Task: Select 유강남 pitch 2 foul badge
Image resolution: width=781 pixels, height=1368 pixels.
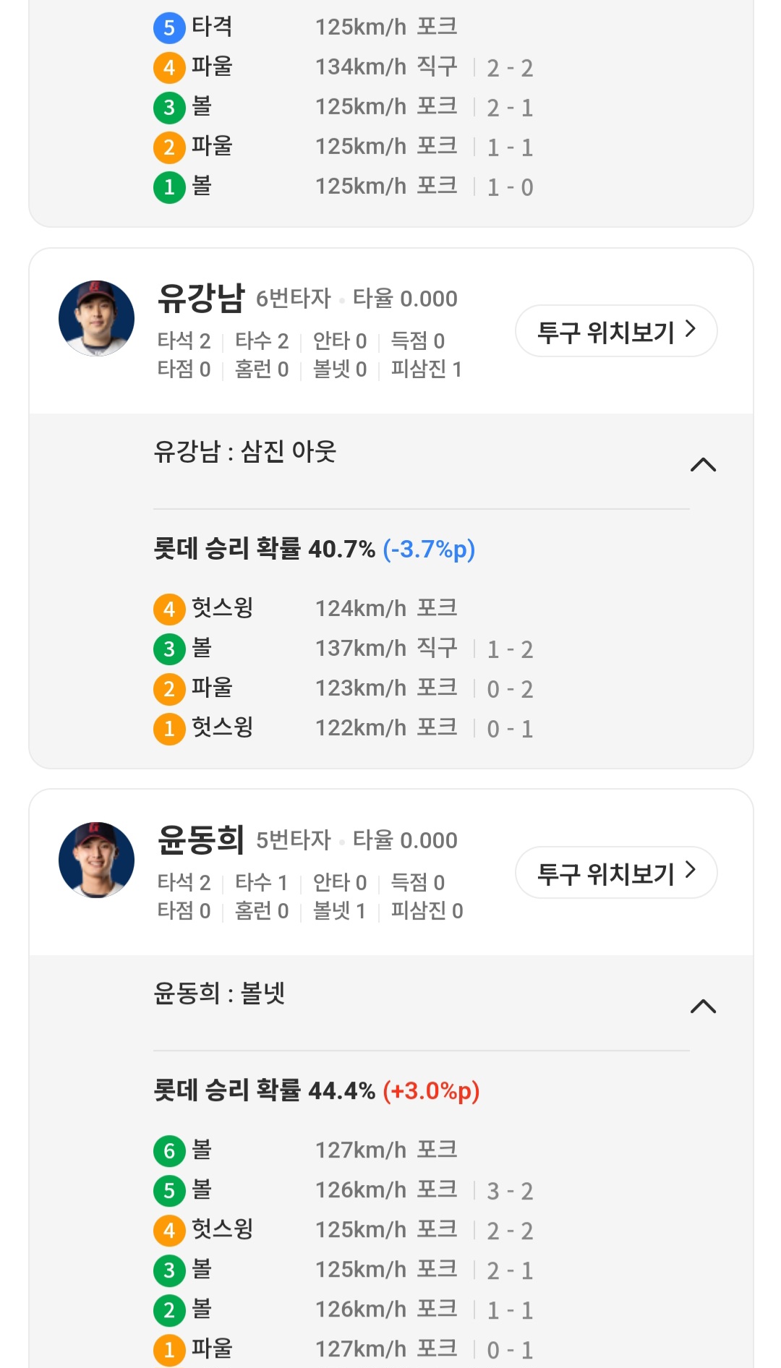Action: [x=169, y=688]
